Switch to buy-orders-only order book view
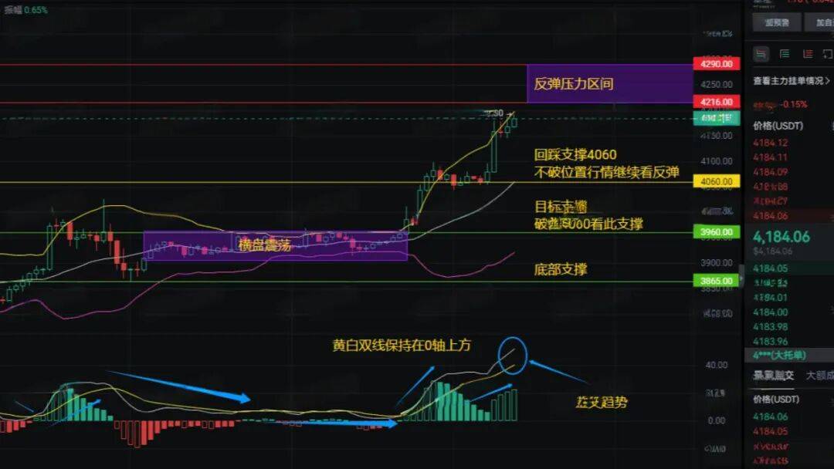Screen dimensions: 834x469 coord(785,53)
